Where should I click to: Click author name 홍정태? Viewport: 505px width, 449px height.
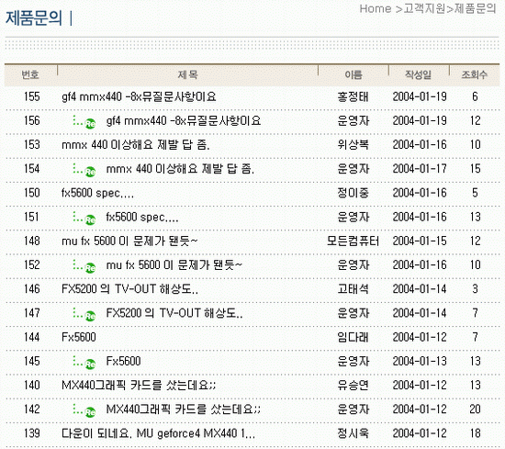pos(353,96)
